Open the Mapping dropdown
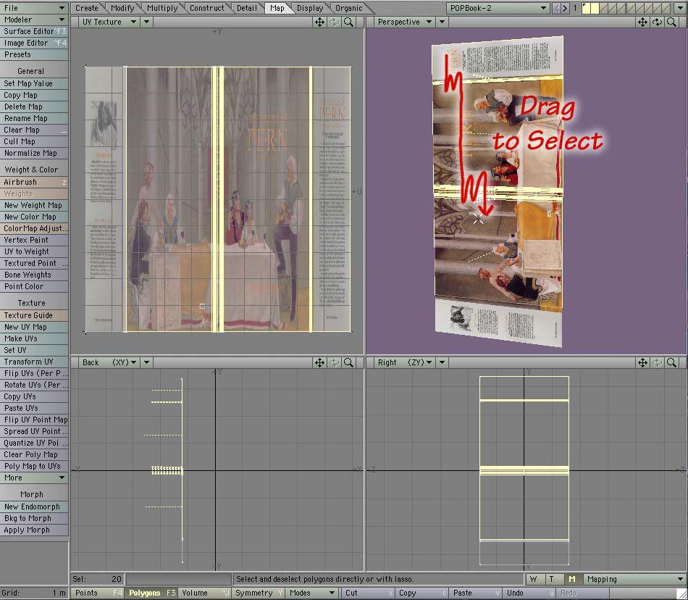The height and width of the screenshot is (600, 688). (x=634, y=580)
